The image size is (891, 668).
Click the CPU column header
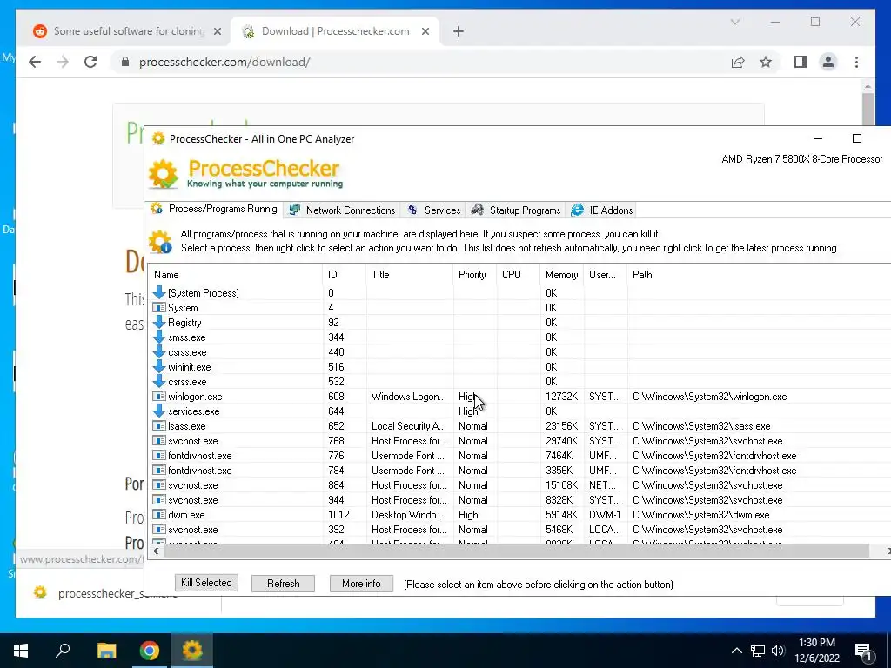point(518,274)
